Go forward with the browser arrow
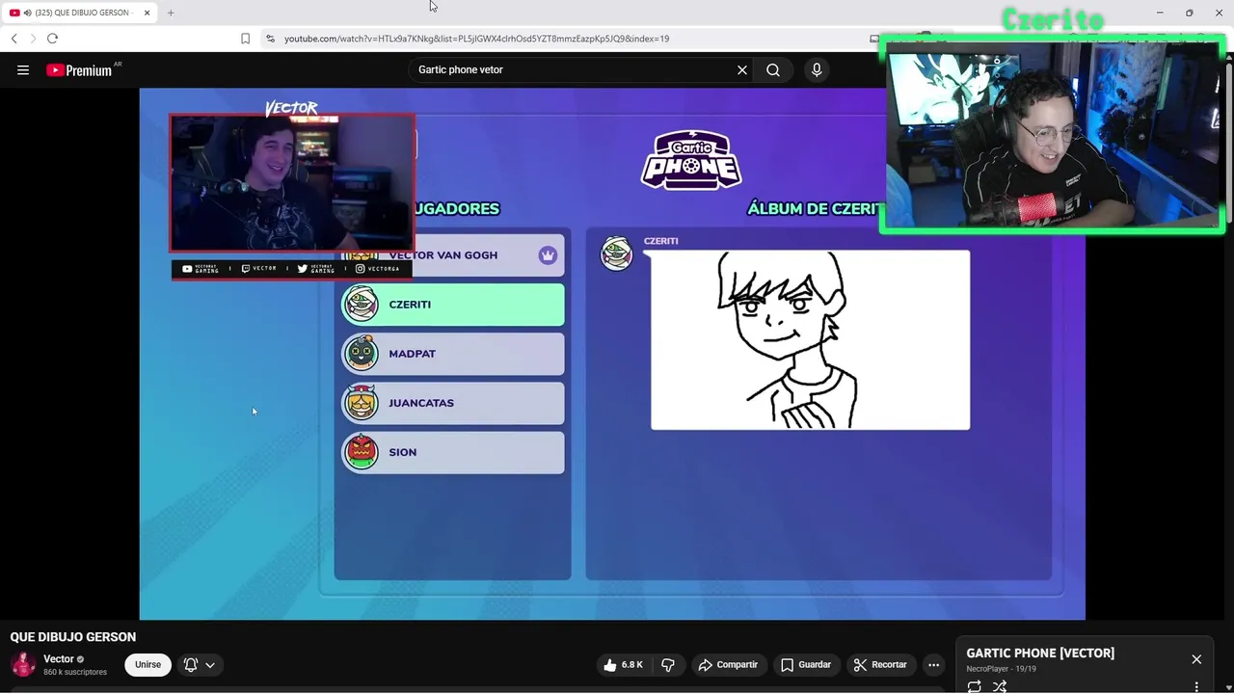1234x694 pixels. click(x=33, y=39)
